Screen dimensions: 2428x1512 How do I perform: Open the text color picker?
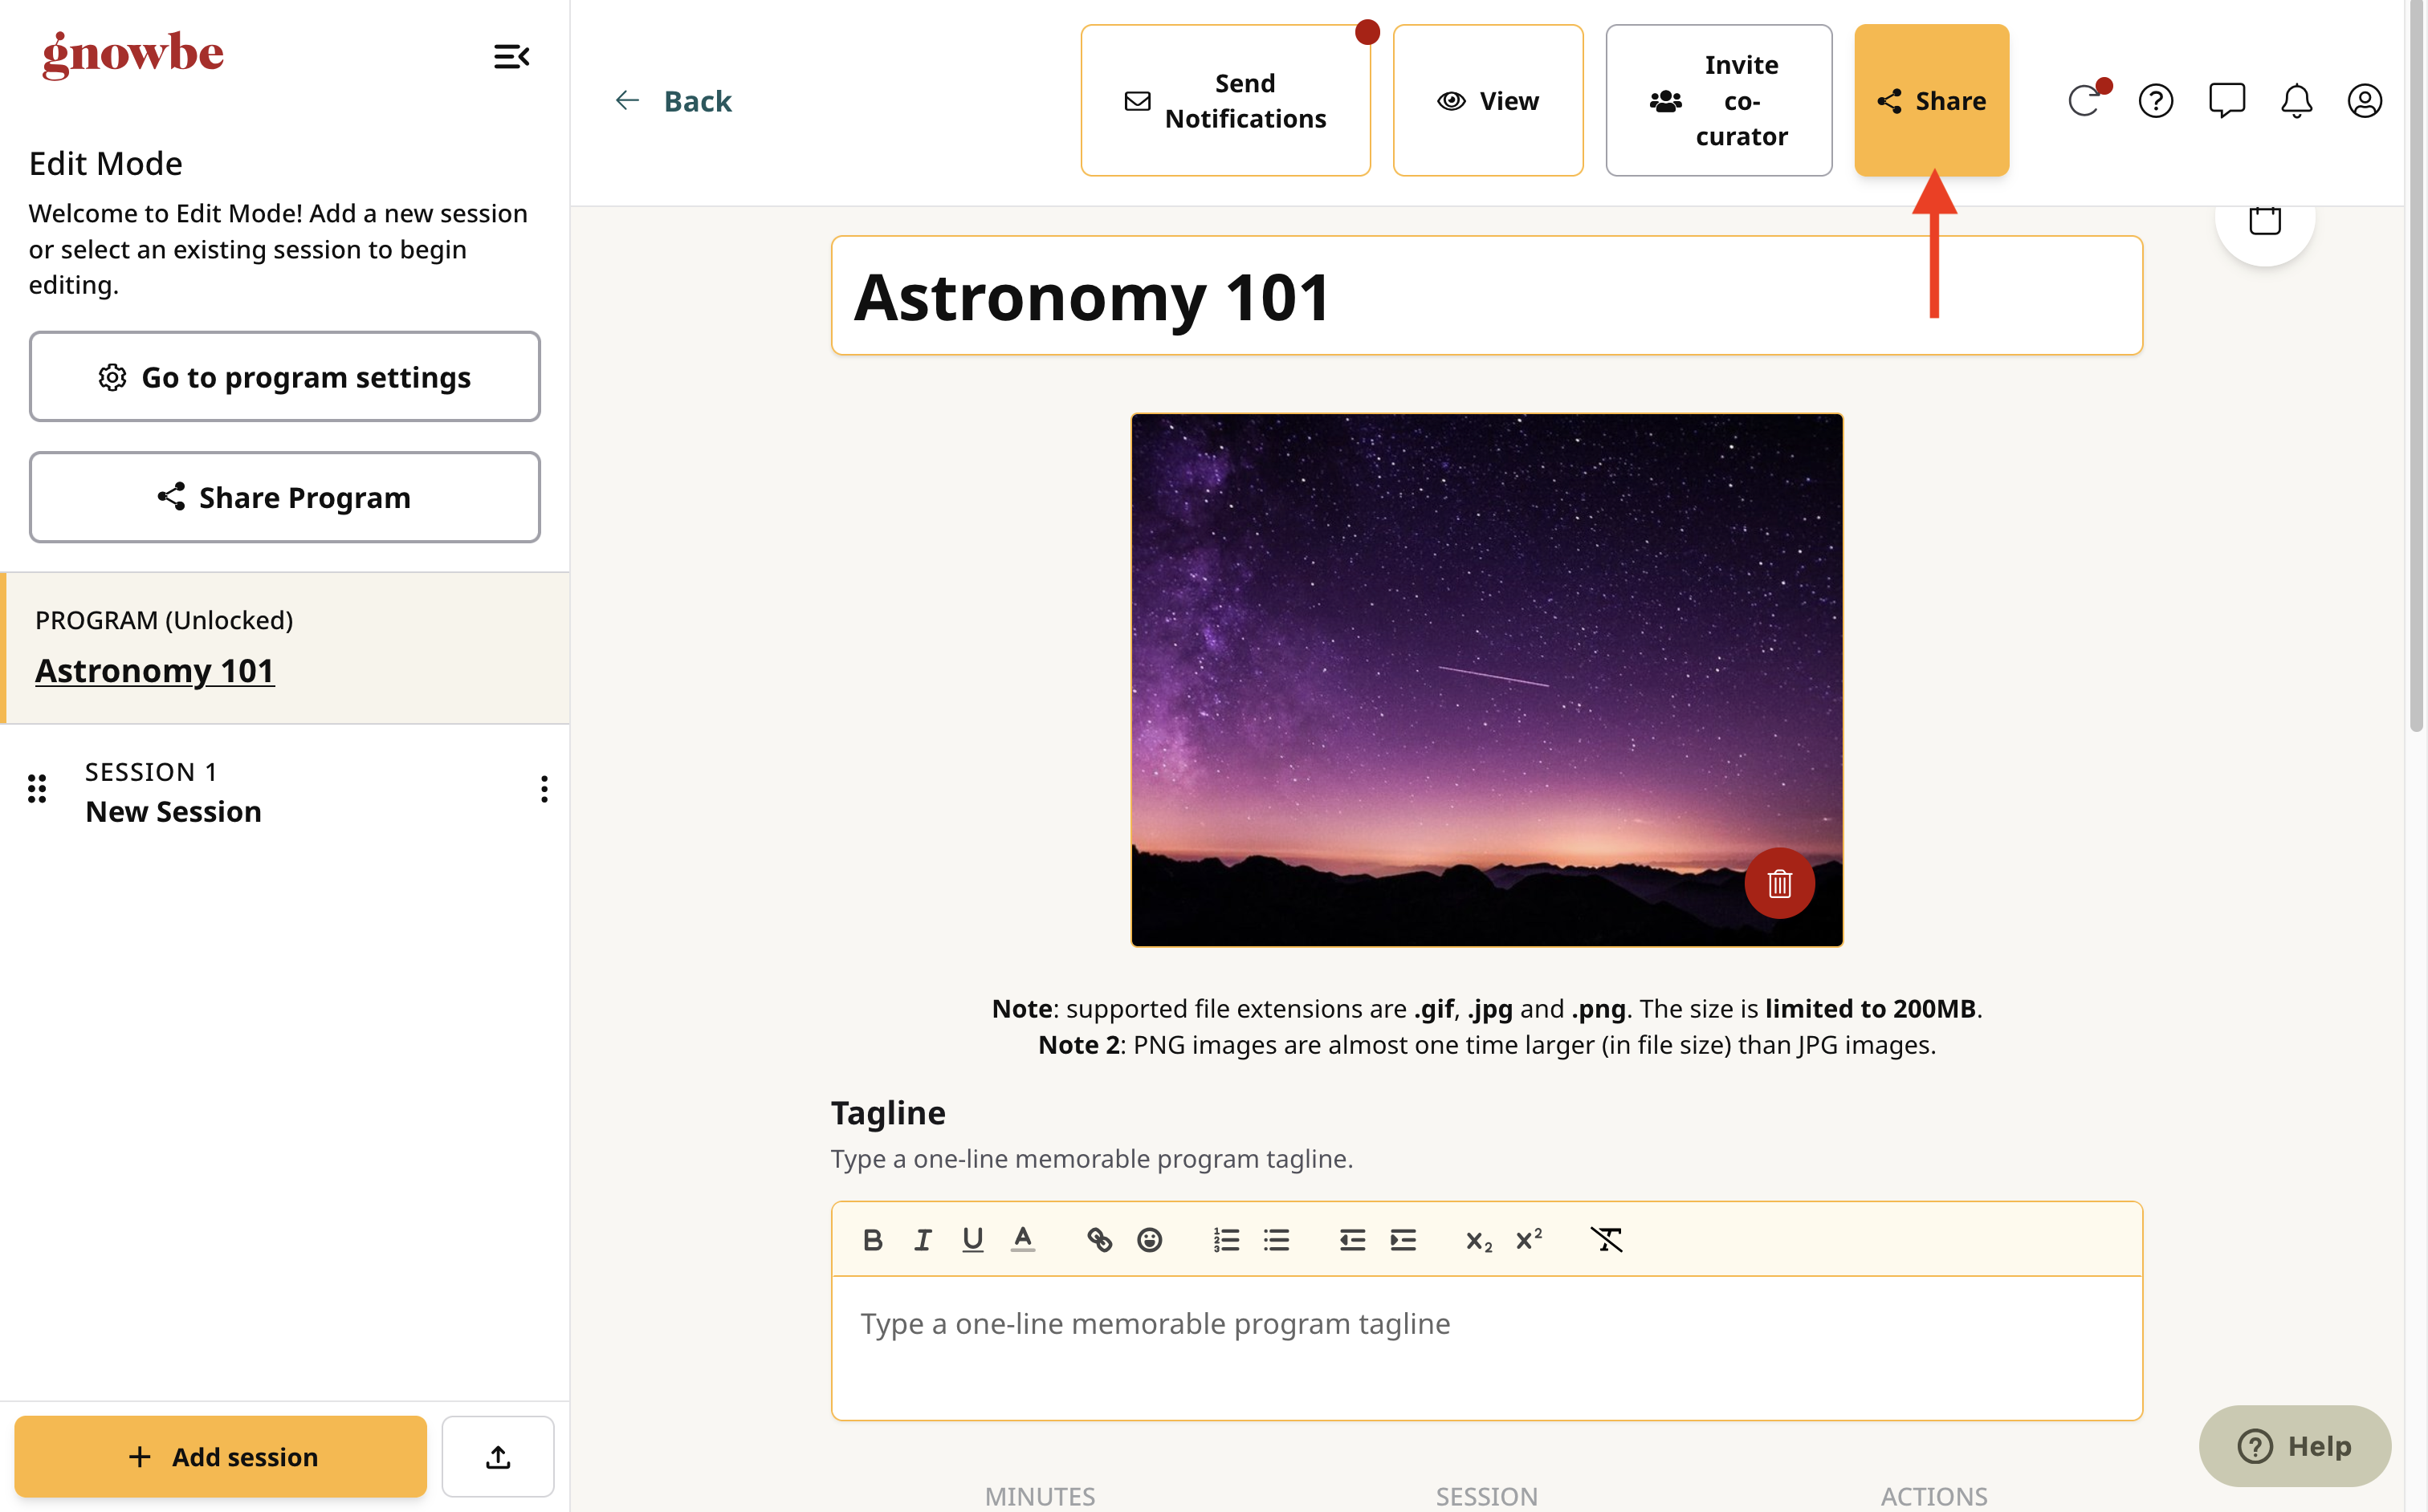(x=1022, y=1240)
